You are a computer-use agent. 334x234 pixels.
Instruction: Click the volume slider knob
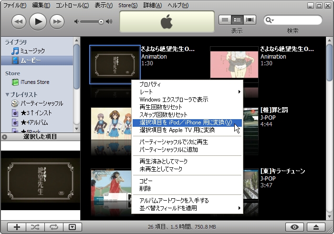[x=101, y=22]
